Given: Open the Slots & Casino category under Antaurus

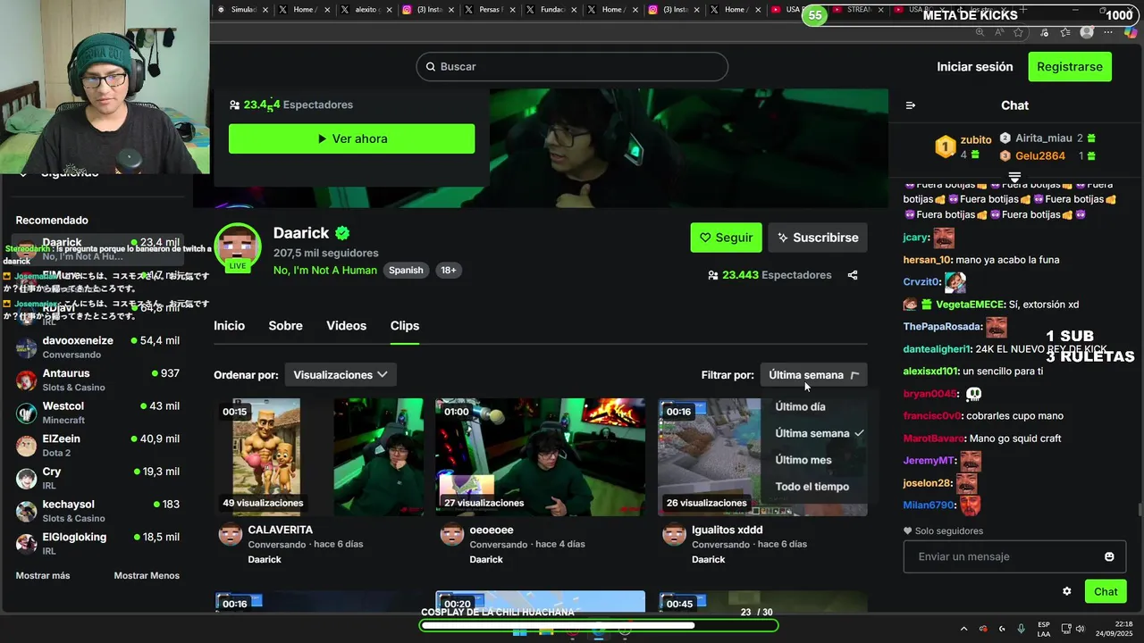Looking at the screenshot, I should pyautogui.click(x=74, y=388).
